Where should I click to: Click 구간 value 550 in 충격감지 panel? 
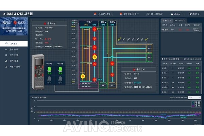[135, 78]
